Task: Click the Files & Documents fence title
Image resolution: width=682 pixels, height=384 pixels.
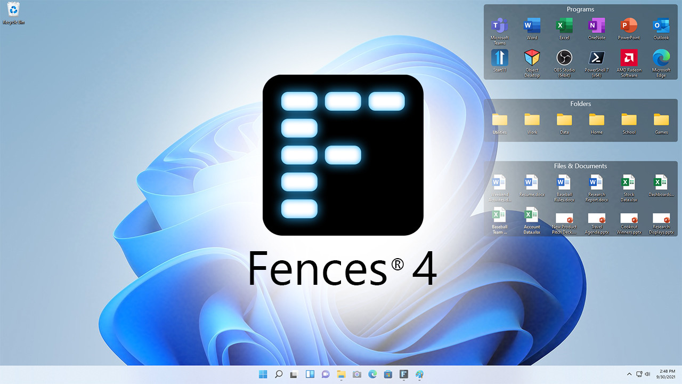Action: pos(580,166)
